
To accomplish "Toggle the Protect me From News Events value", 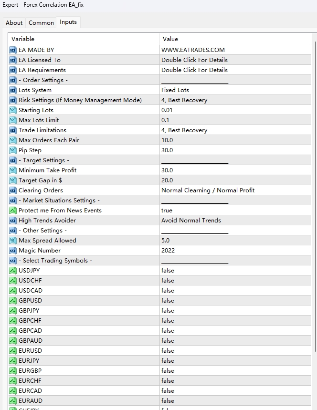I will pyautogui.click(x=167, y=210).
